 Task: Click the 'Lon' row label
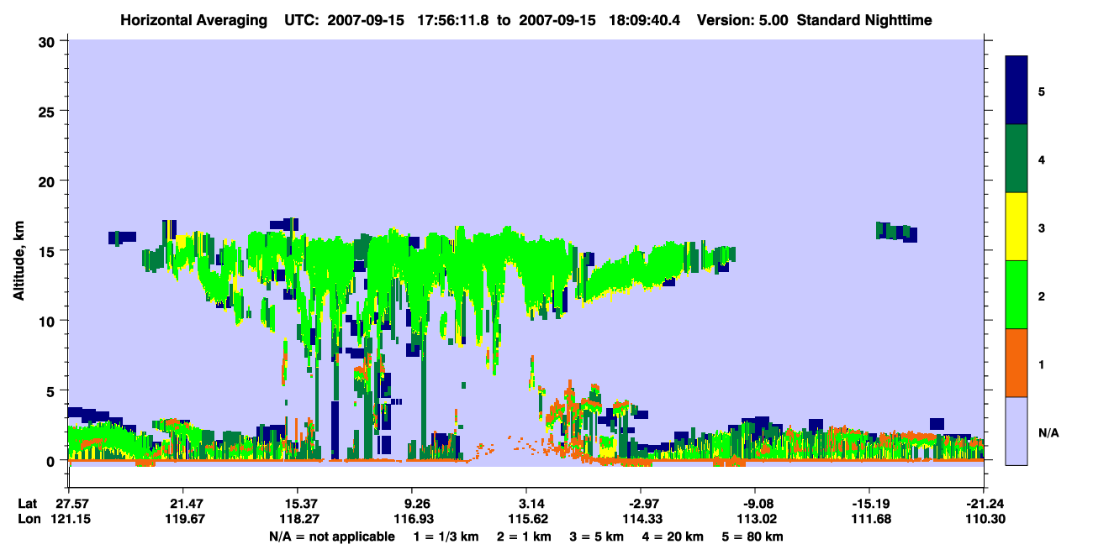click(x=29, y=519)
